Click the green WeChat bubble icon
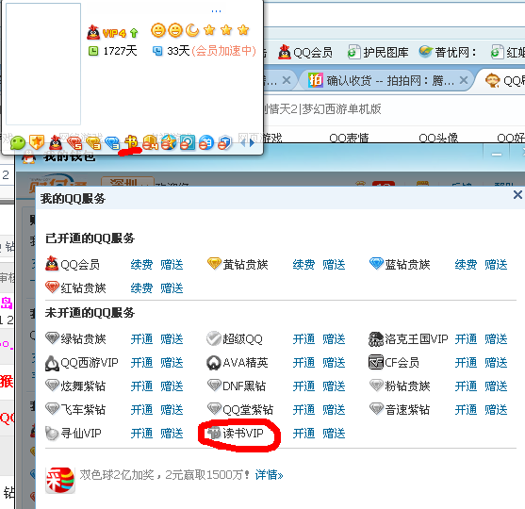 (17, 143)
